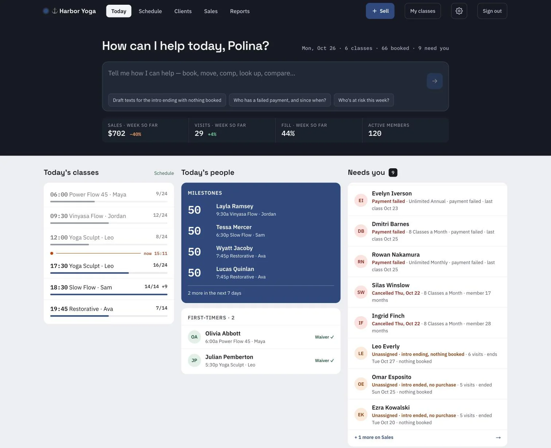Image resolution: width=551 pixels, height=448 pixels.
Task: Select Tessa Mercer's milestone row
Action: [x=261, y=231]
